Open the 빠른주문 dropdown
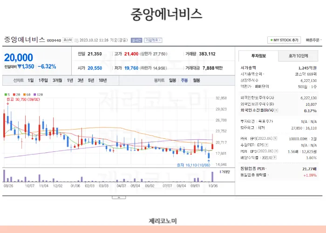This screenshot has width=326, height=233. [314, 40]
